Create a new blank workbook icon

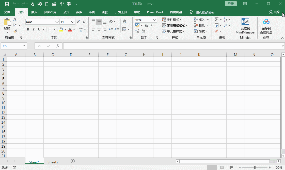(x=47, y=4)
